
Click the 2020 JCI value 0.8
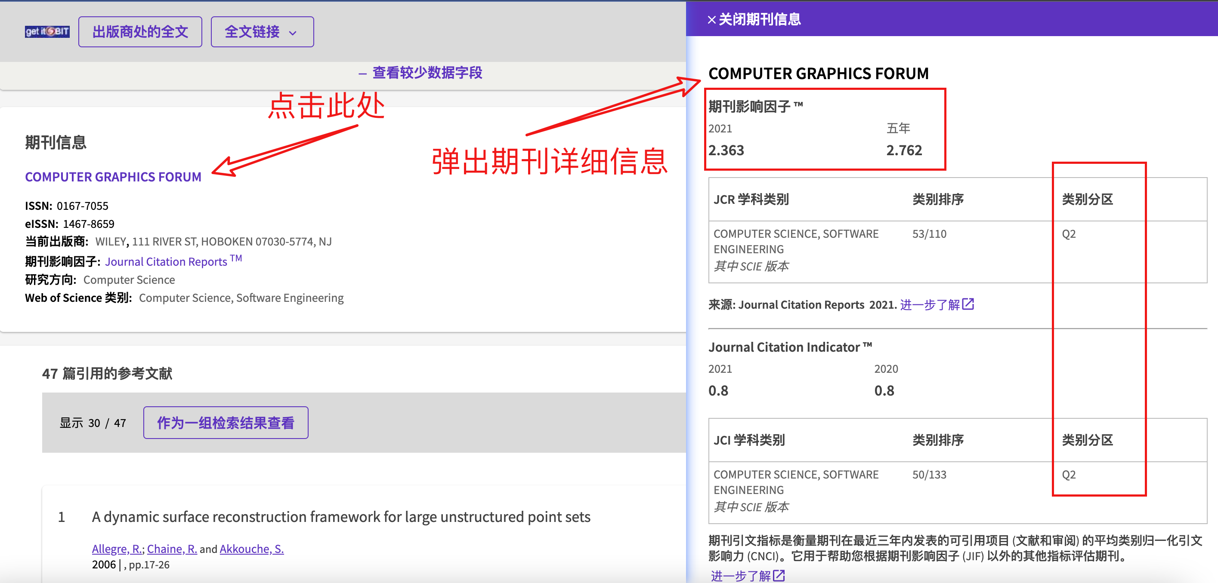click(x=884, y=391)
